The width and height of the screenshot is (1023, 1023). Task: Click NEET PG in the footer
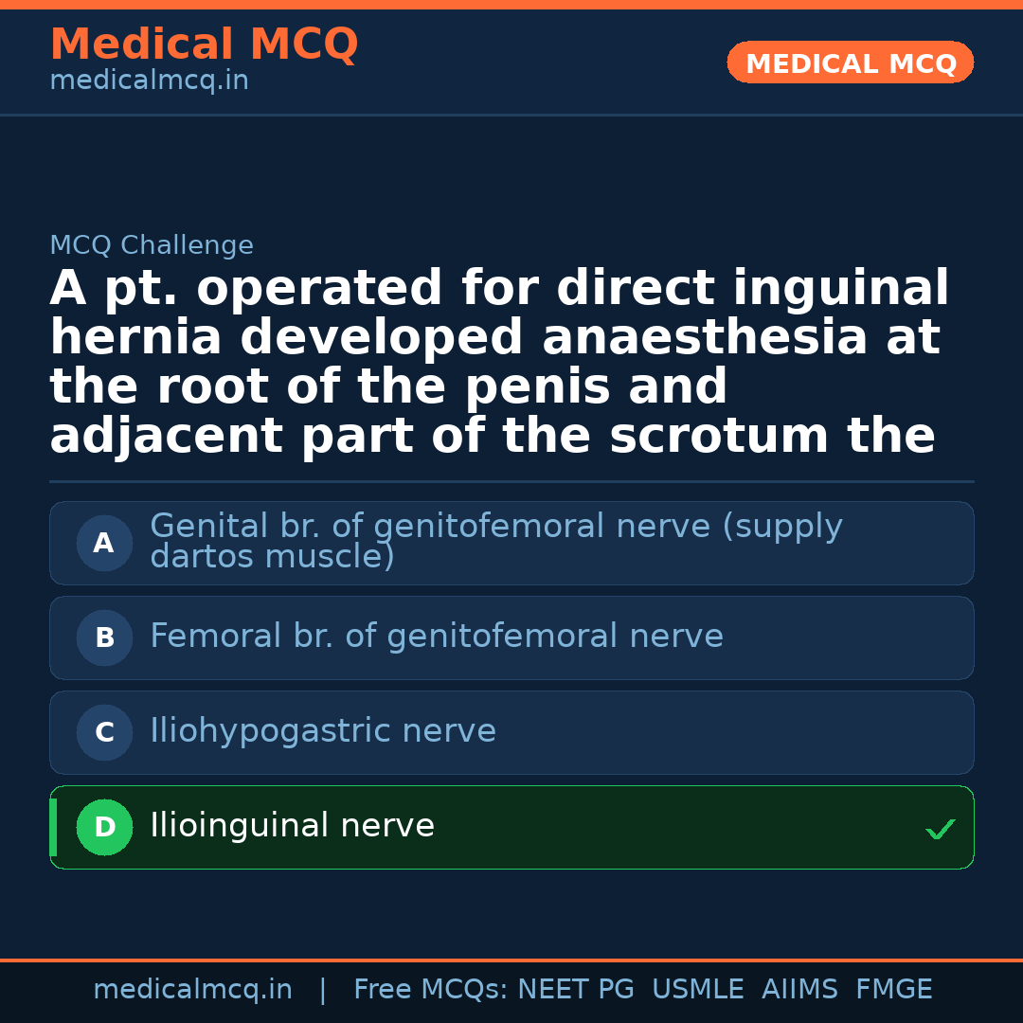[x=576, y=990]
